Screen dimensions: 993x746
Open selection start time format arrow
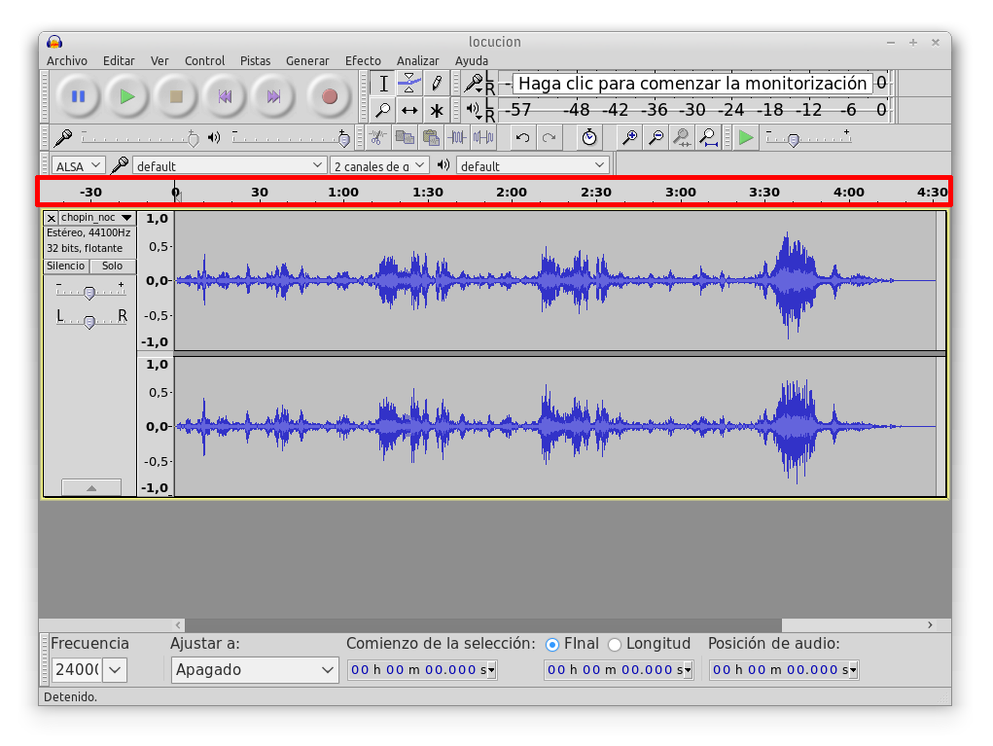click(491, 669)
